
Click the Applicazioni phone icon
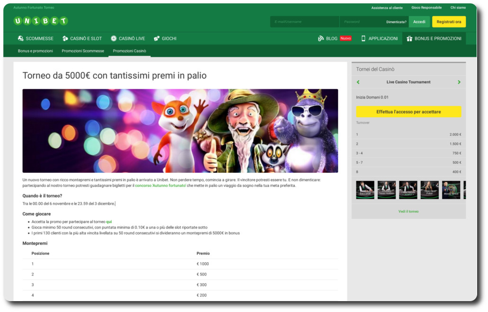[x=363, y=38]
